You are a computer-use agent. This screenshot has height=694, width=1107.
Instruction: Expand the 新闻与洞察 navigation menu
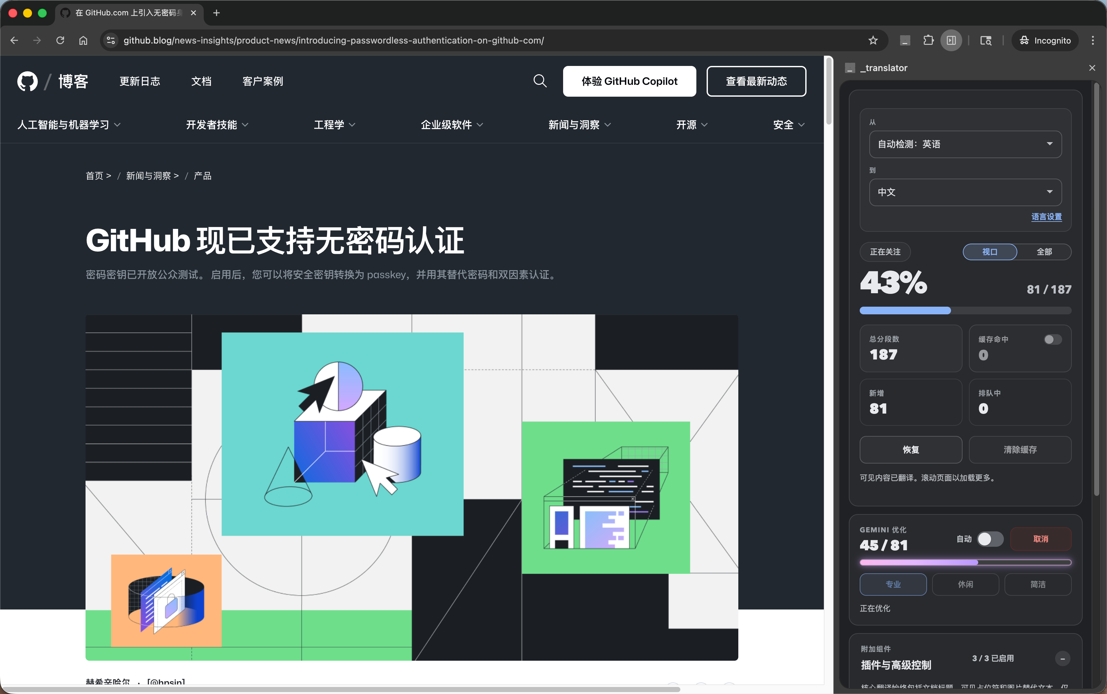[x=579, y=125]
